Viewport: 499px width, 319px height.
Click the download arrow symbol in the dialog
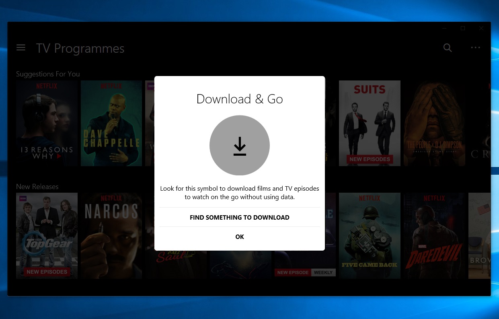pyautogui.click(x=240, y=146)
